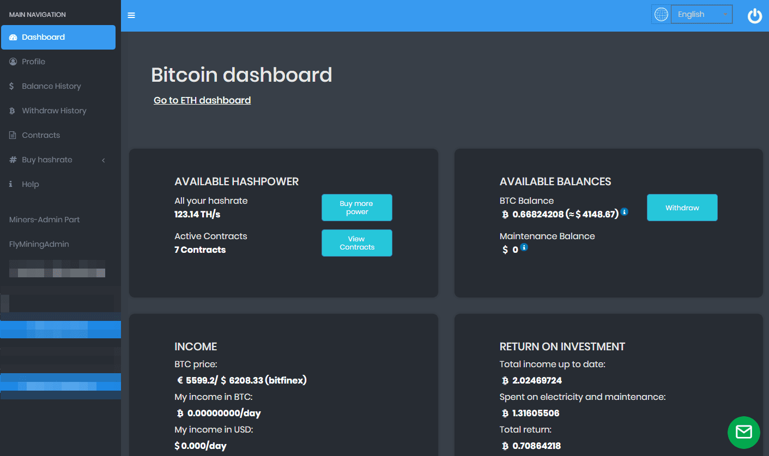This screenshot has height=456, width=769.
Task: Click the info icon beside Help
Action: pyautogui.click(x=11, y=184)
